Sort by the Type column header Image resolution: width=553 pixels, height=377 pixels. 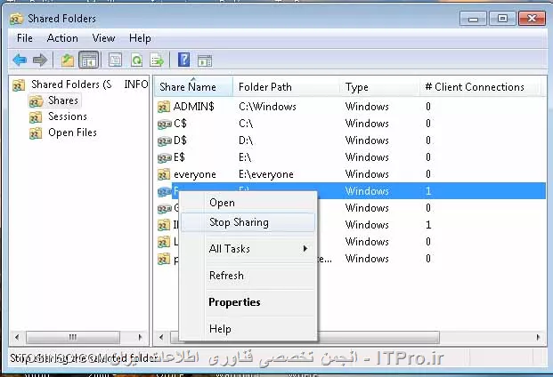(379, 86)
